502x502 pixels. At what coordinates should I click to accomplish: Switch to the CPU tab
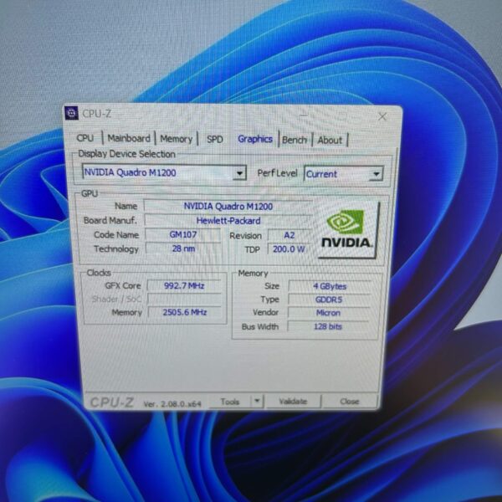coord(85,138)
